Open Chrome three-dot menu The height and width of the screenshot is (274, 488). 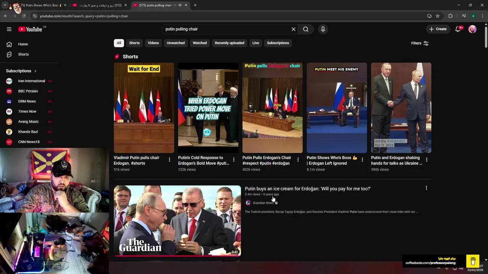483,16
